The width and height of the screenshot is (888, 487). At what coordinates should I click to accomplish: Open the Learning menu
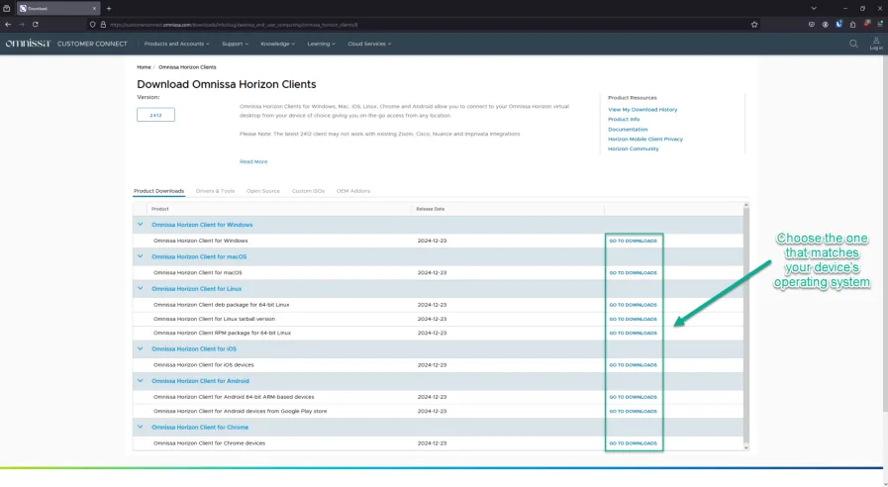pyautogui.click(x=321, y=44)
